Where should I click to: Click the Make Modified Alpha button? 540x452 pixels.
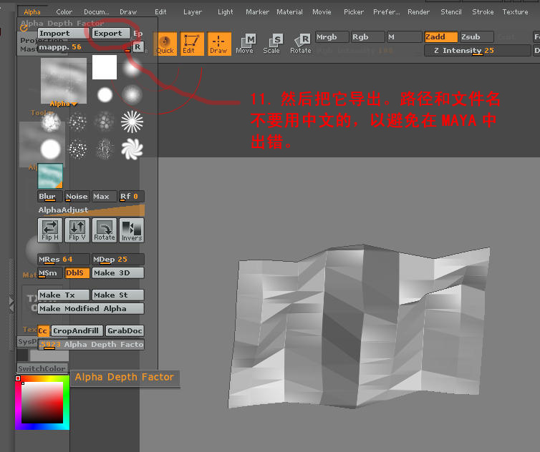click(90, 308)
